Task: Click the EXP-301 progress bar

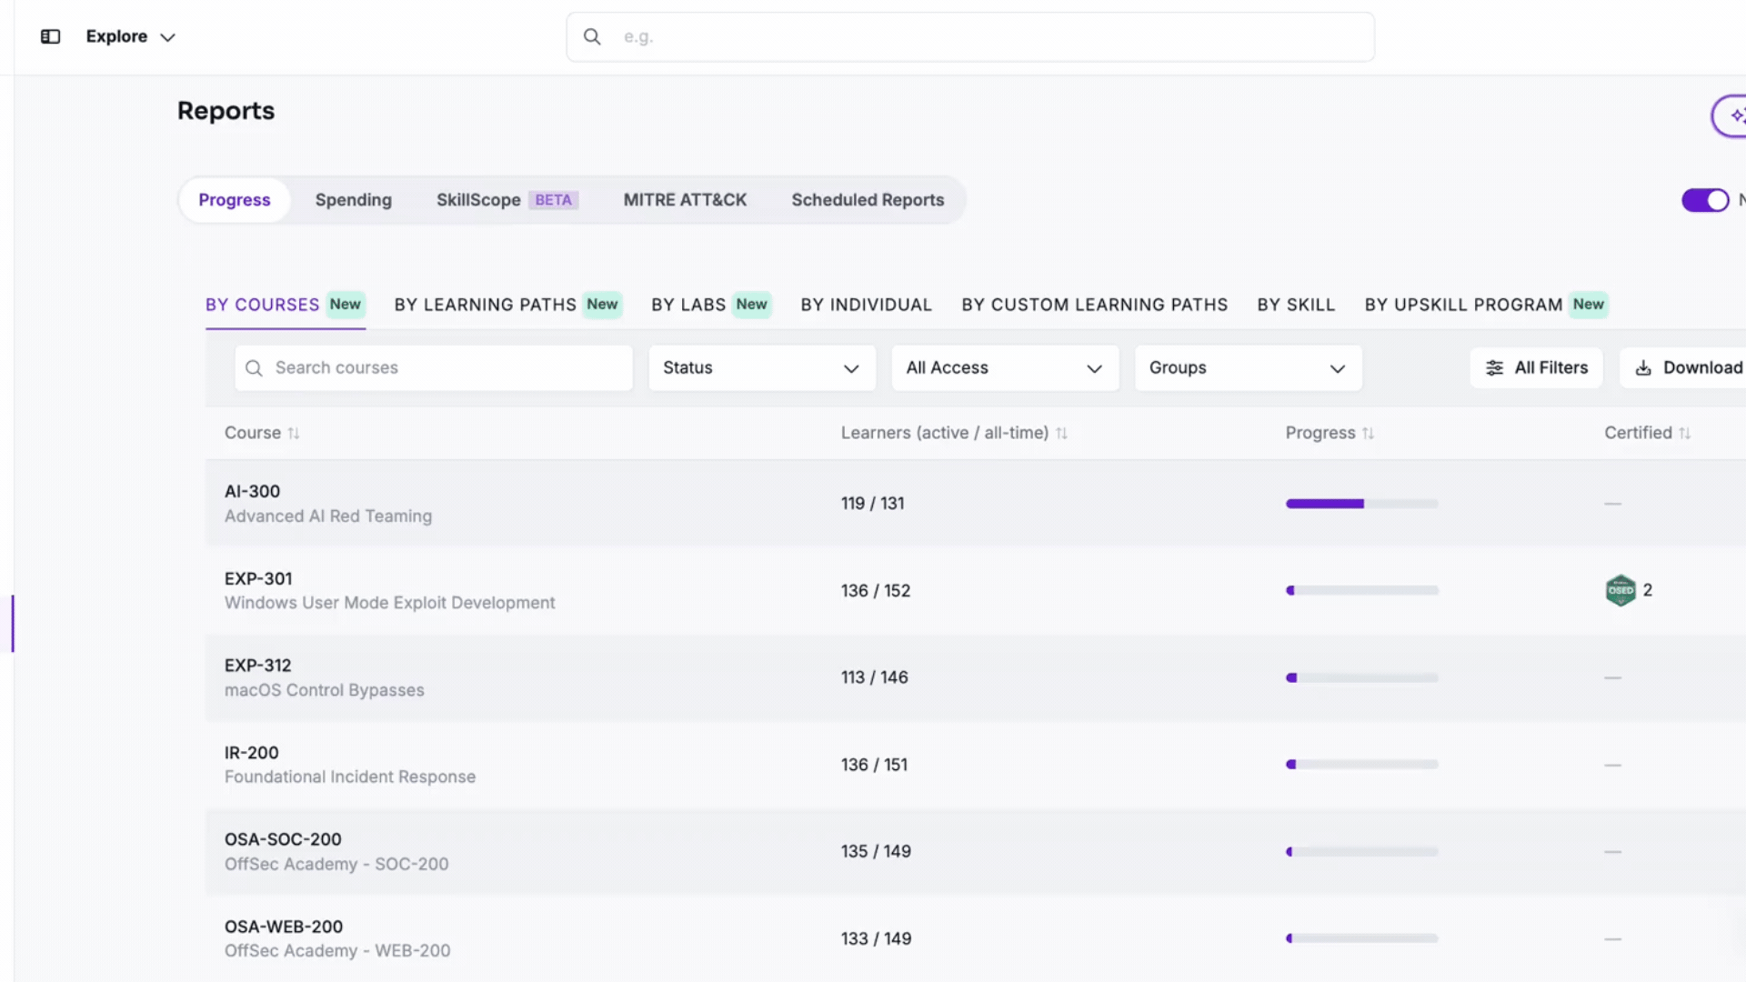Action: coord(1361,591)
